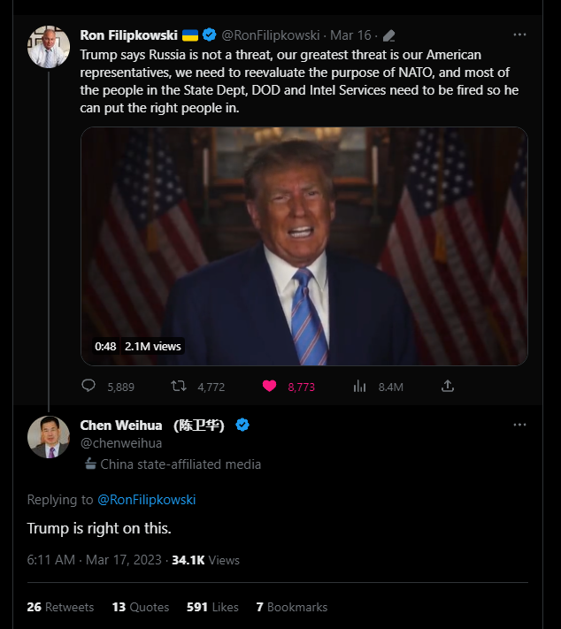Click the reply comment icon

click(x=88, y=387)
